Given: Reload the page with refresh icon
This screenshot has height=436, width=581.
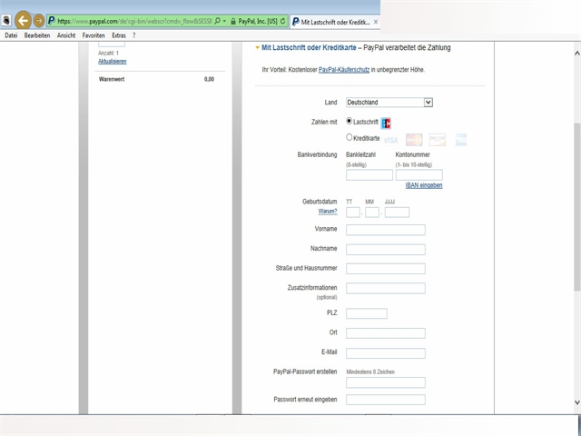Looking at the screenshot, I should pos(283,21).
